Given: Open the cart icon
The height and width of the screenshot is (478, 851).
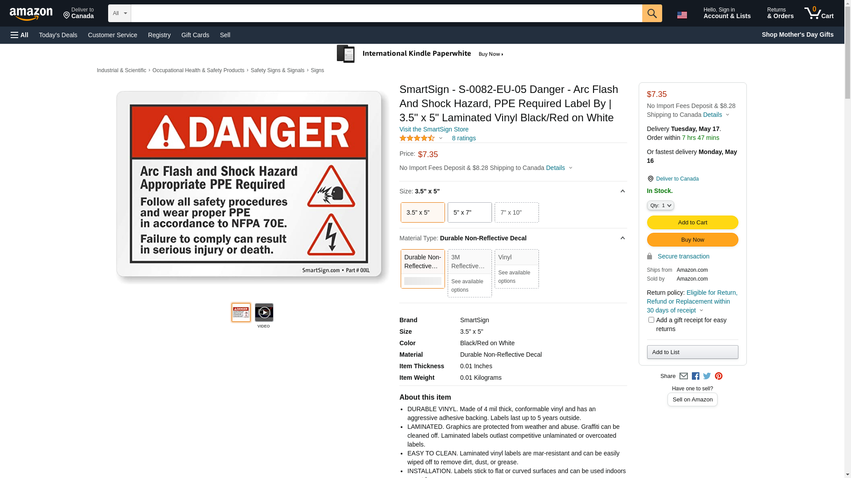Looking at the screenshot, I should click(819, 13).
